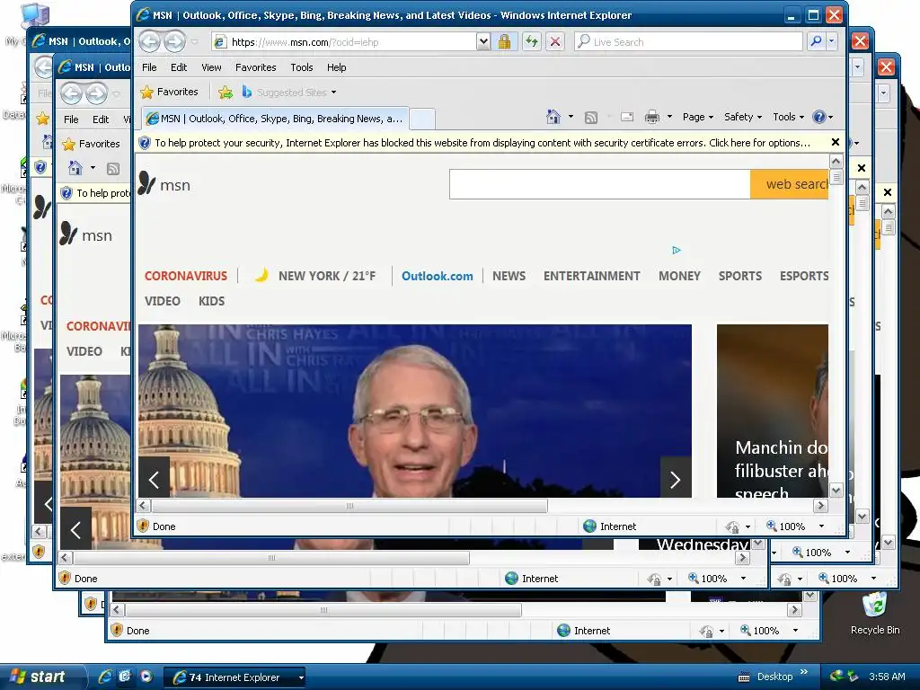Click the status bar shield icon
The height and width of the screenshot is (690, 920).
click(143, 526)
